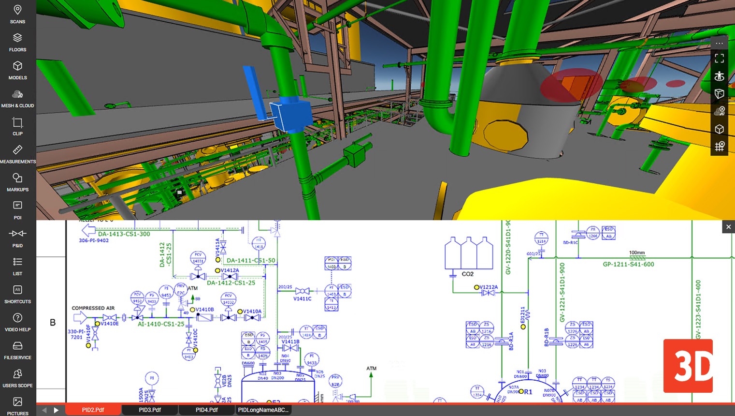Viewport: 735px width, 416px height.
Task: Toggle point cloud visibility off
Action: pos(720,111)
